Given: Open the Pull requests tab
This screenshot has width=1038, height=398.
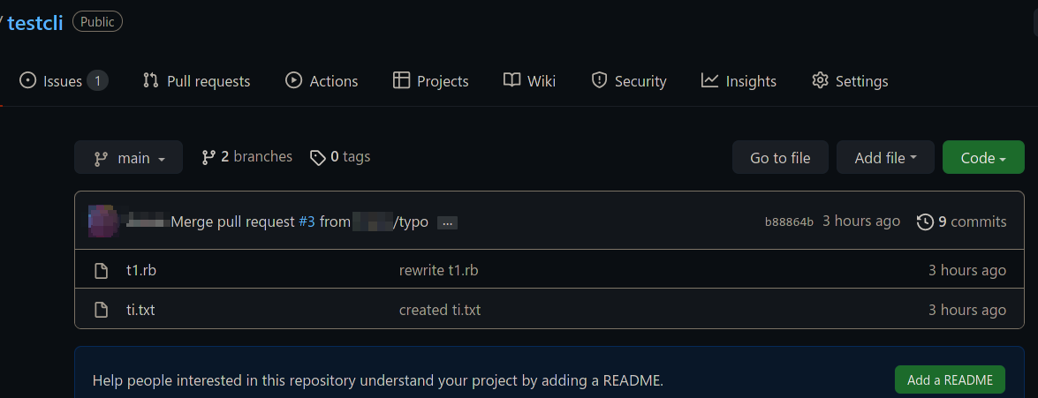Looking at the screenshot, I should (196, 81).
